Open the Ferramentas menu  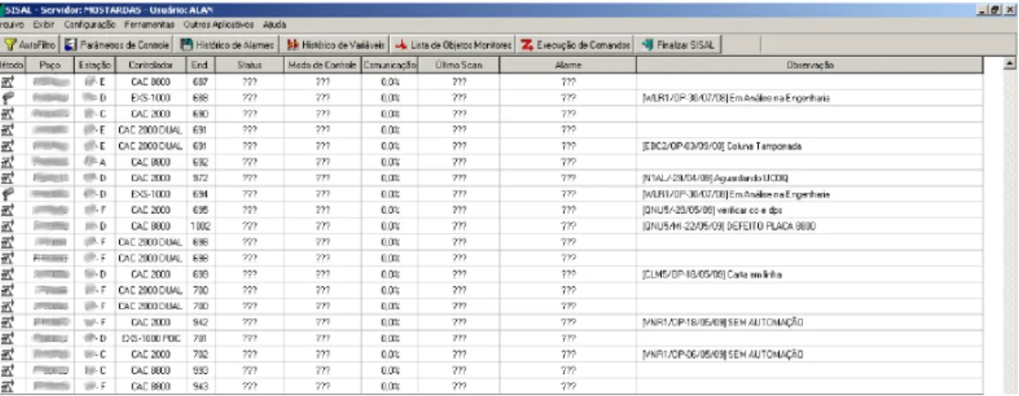tap(148, 25)
